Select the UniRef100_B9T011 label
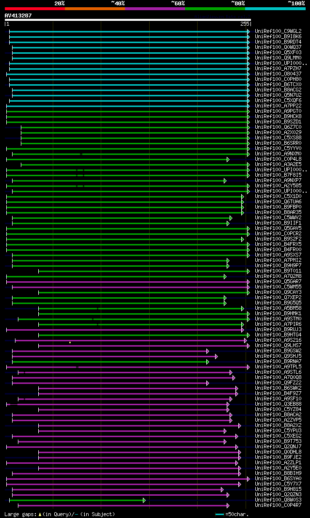 tap(278, 271)
